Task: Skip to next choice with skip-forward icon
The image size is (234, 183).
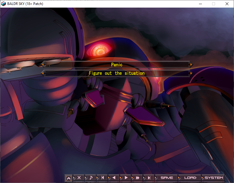Action: pos(149,178)
